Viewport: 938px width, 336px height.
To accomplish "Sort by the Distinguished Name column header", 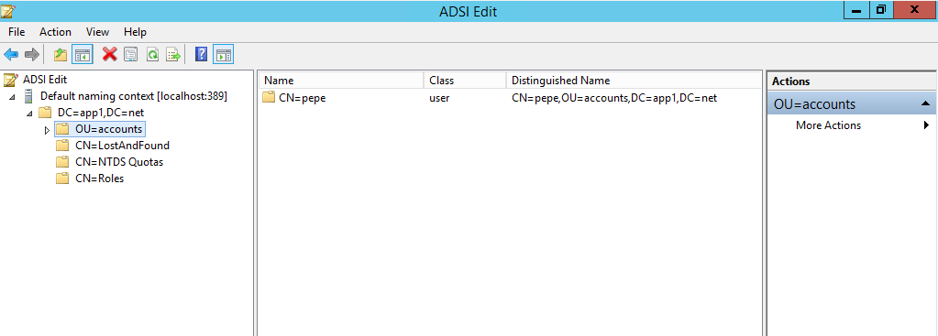I will pos(634,81).
